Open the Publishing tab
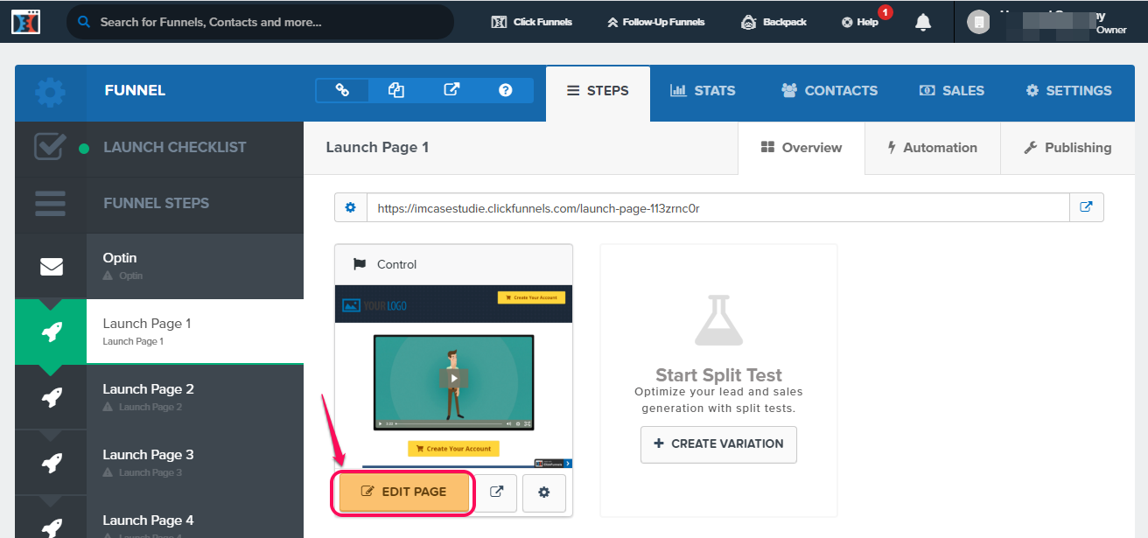Image resolution: width=1148 pixels, height=538 pixels. (x=1067, y=148)
